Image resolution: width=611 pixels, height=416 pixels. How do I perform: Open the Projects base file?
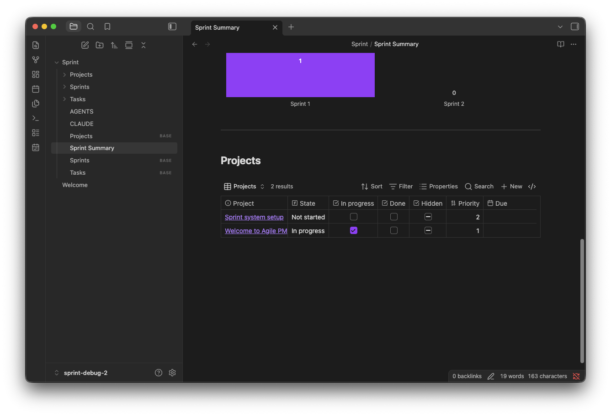[x=114, y=136]
